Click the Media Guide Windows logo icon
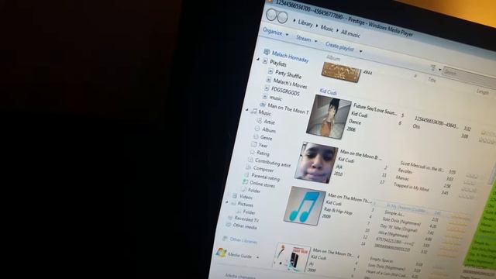This screenshot has width=496, height=279. [221, 253]
